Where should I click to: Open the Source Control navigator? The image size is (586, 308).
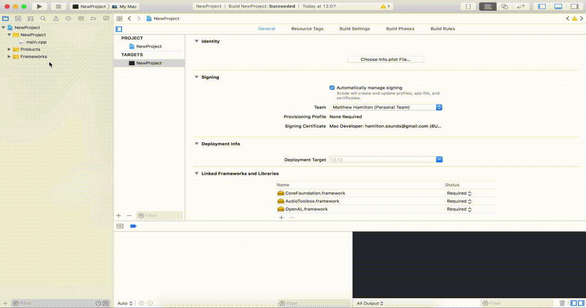coord(18,18)
